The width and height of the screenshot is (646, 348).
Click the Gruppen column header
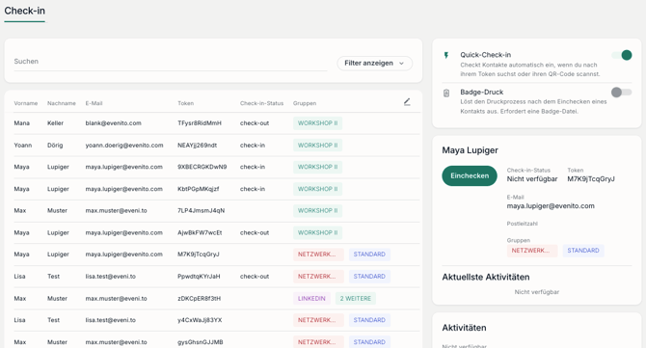(305, 103)
